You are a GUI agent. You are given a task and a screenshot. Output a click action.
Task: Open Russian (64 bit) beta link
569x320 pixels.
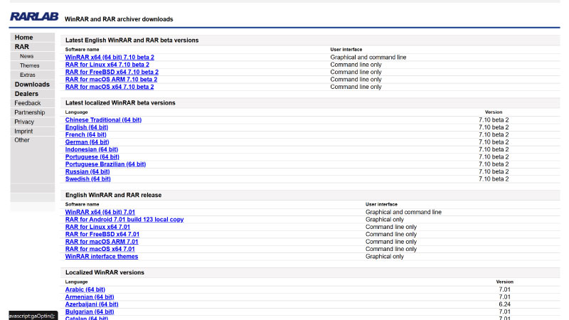click(87, 171)
